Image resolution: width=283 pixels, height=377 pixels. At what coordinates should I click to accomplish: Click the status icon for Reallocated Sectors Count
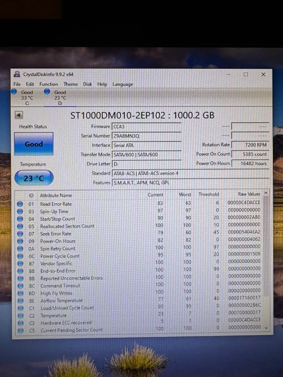click(20, 226)
